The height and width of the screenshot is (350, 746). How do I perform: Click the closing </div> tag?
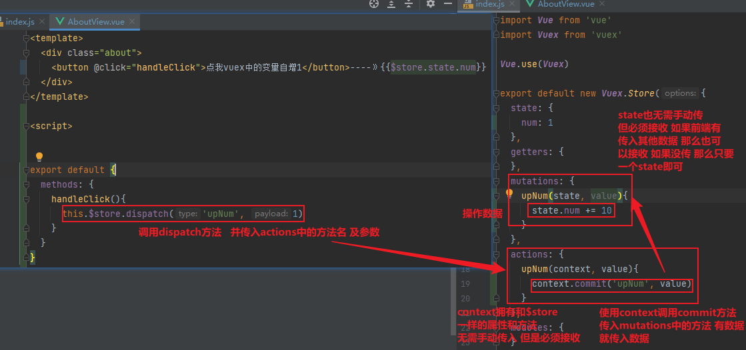point(57,82)
